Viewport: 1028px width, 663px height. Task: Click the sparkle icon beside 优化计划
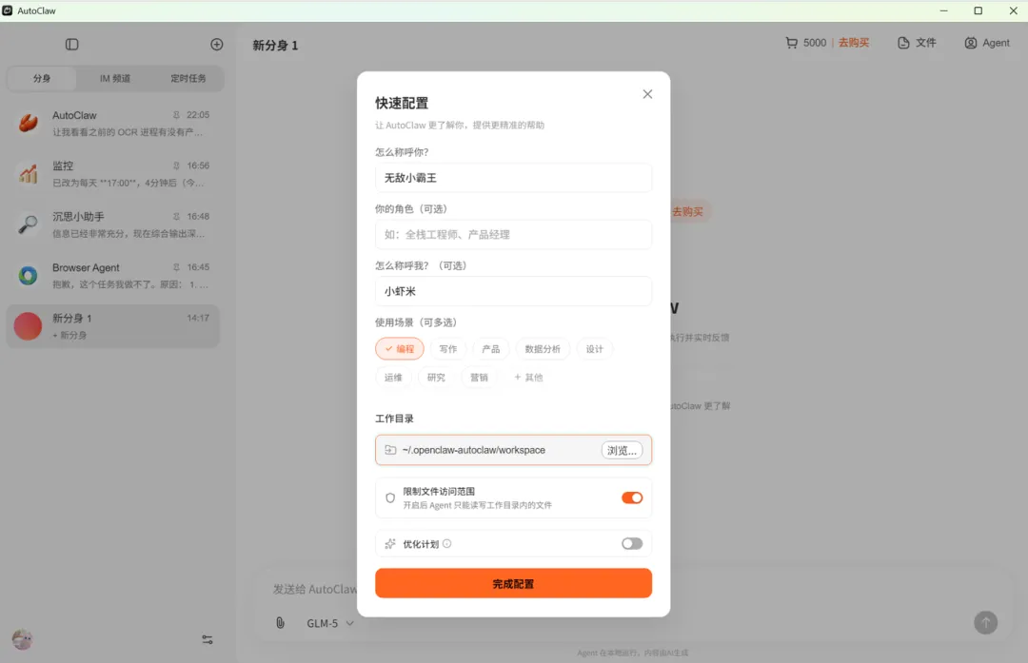390,544
